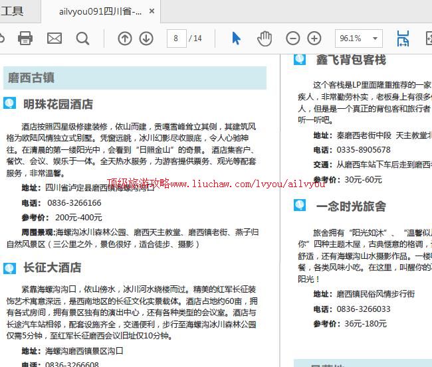Go to next page with down arrow
Image resolution: width=432 pixels, height=367 pixels.
pos(146,38)
